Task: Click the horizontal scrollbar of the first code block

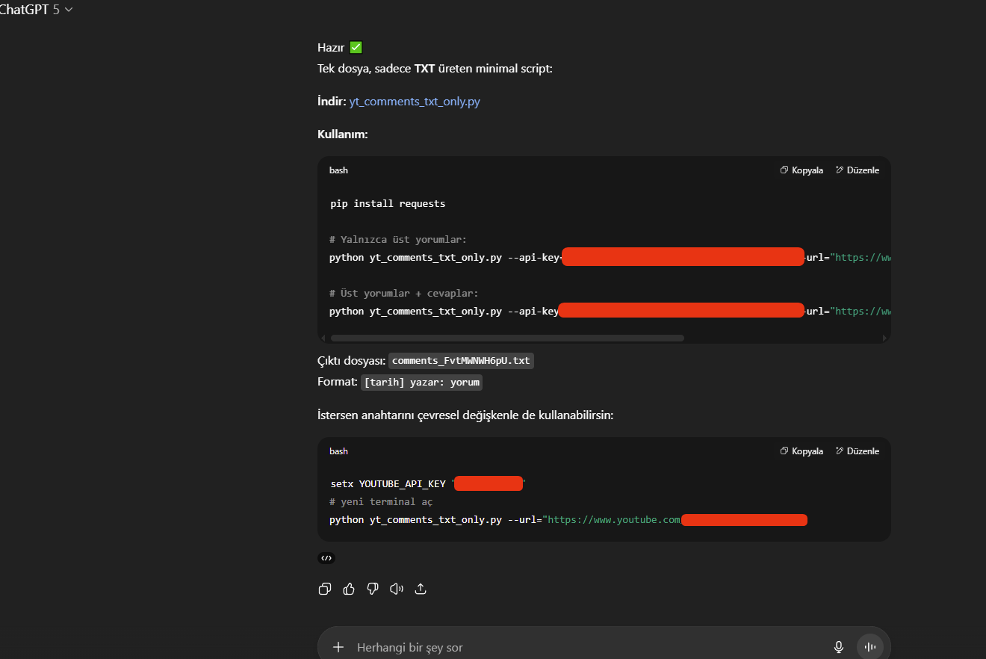Action: (507, 338)
